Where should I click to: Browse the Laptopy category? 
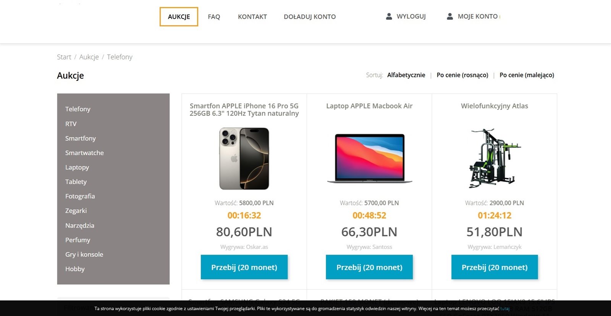pyautogui.click(x=77, y=167)
